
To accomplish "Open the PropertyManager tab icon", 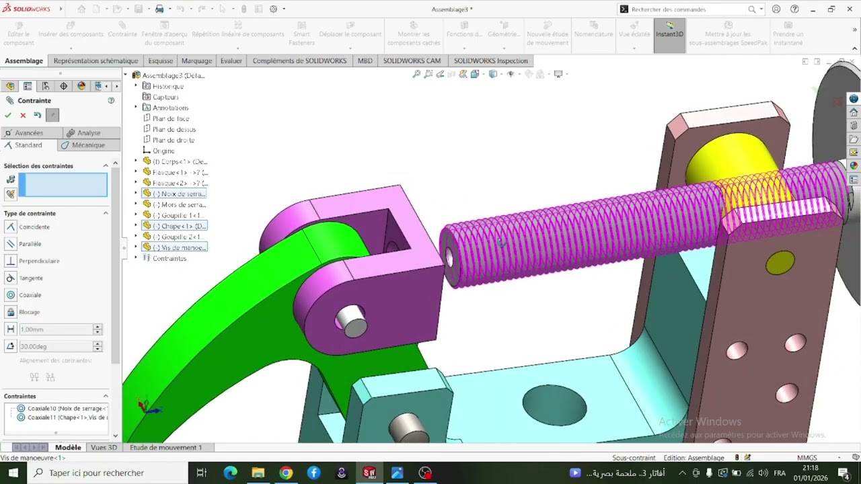I will [x=28, y=86].
